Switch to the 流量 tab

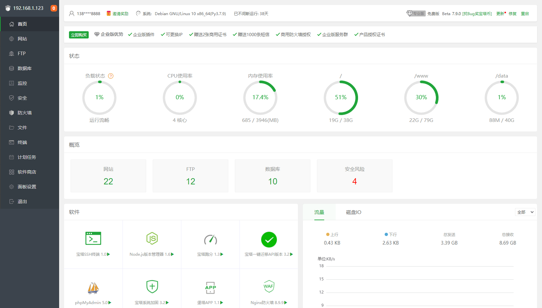(x=319, y=212)
